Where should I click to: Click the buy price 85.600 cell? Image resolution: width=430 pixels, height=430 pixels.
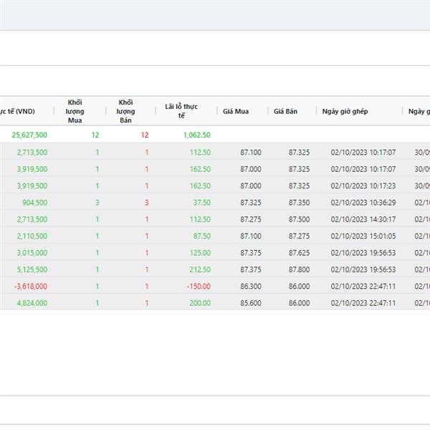tap(251, 303)
